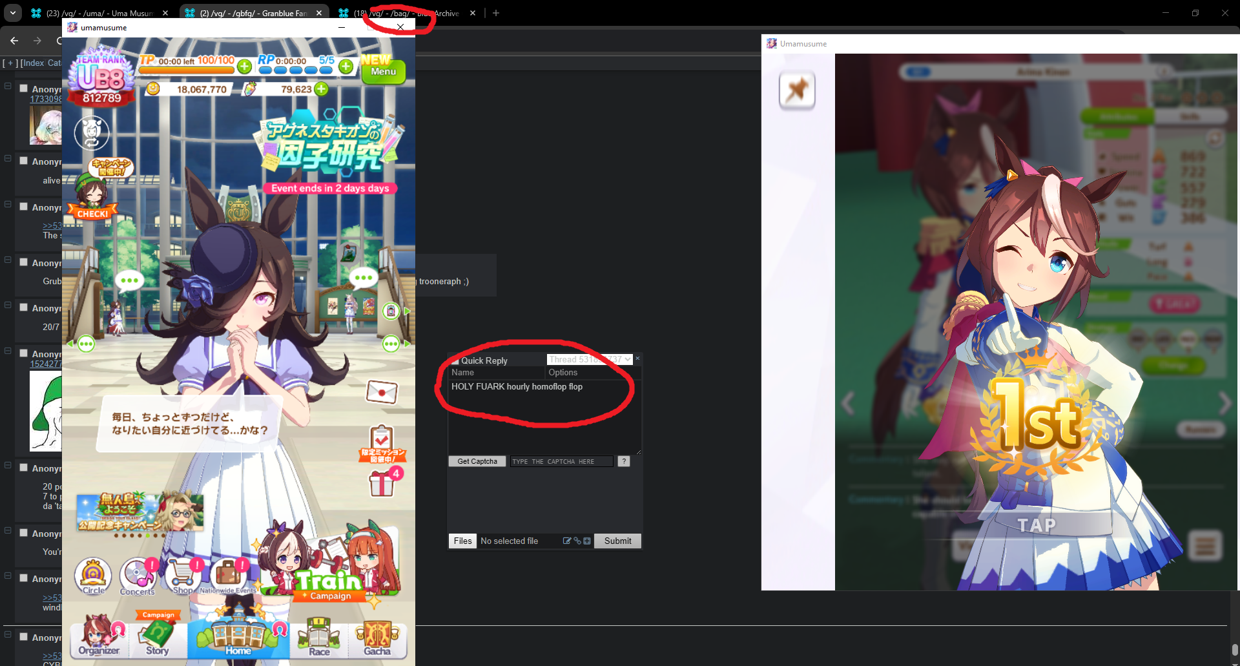Switch to the /gbfg/ Granblue tab
Viewport: 1240px width, 666px height.
click(253, 13)
